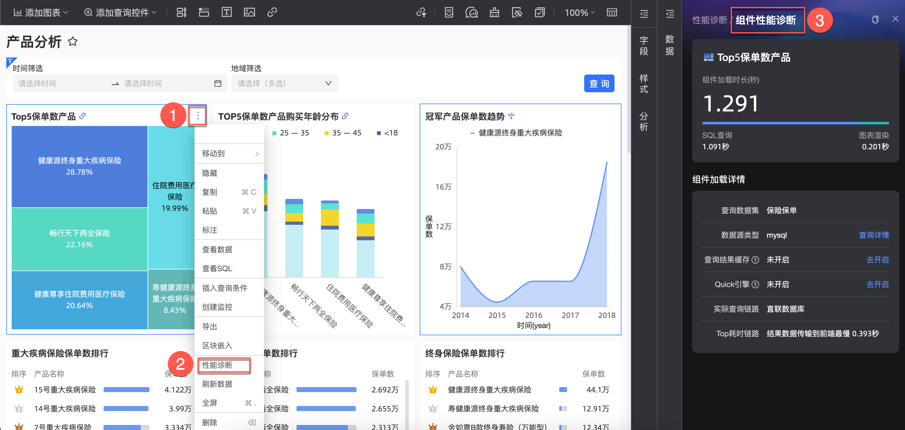Select 查看SQL in the context menu
Screen dimensions: 905x430
pyautogui.click(x=230, y=268)
